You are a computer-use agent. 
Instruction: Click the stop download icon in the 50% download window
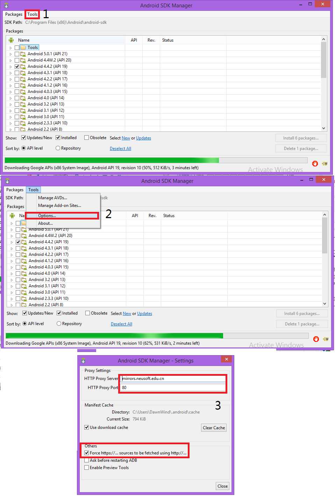point(315,164)
